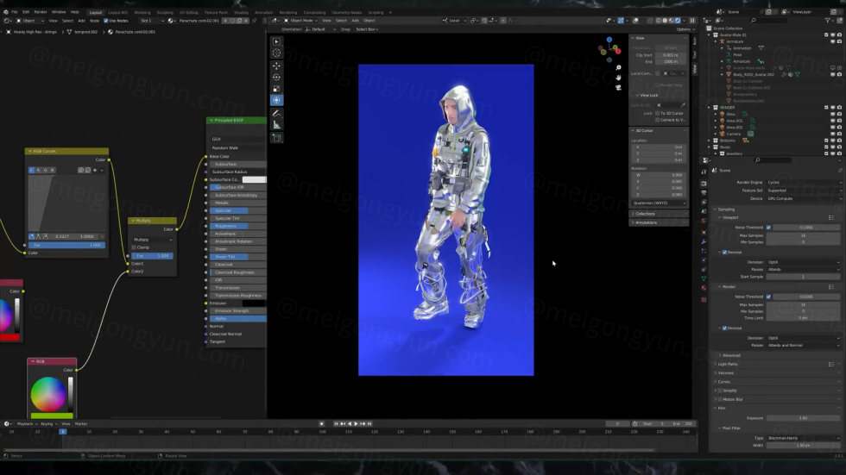Expand the Light Paths panel
Screen dimensions: 846x475
point(727,364)
